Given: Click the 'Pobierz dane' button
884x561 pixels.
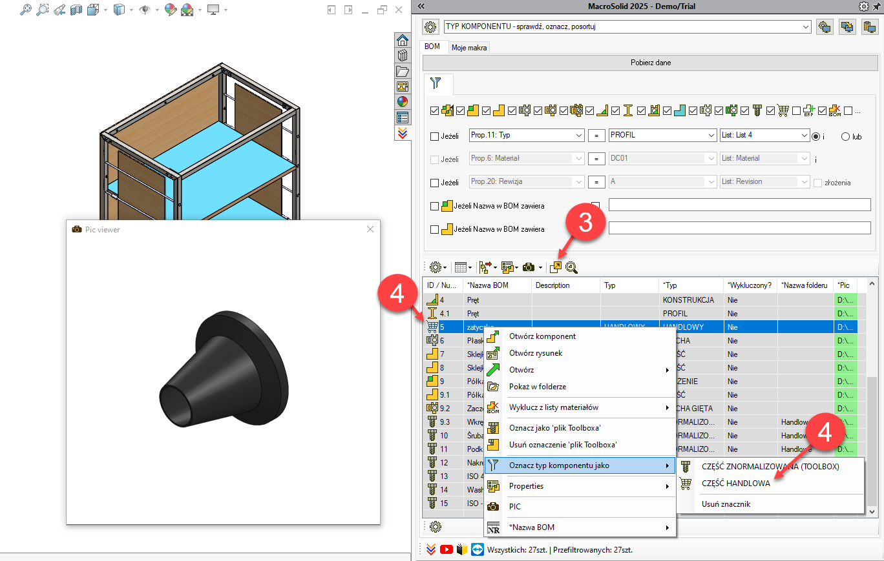Looking at the screenshot, I should click(650, 63).
